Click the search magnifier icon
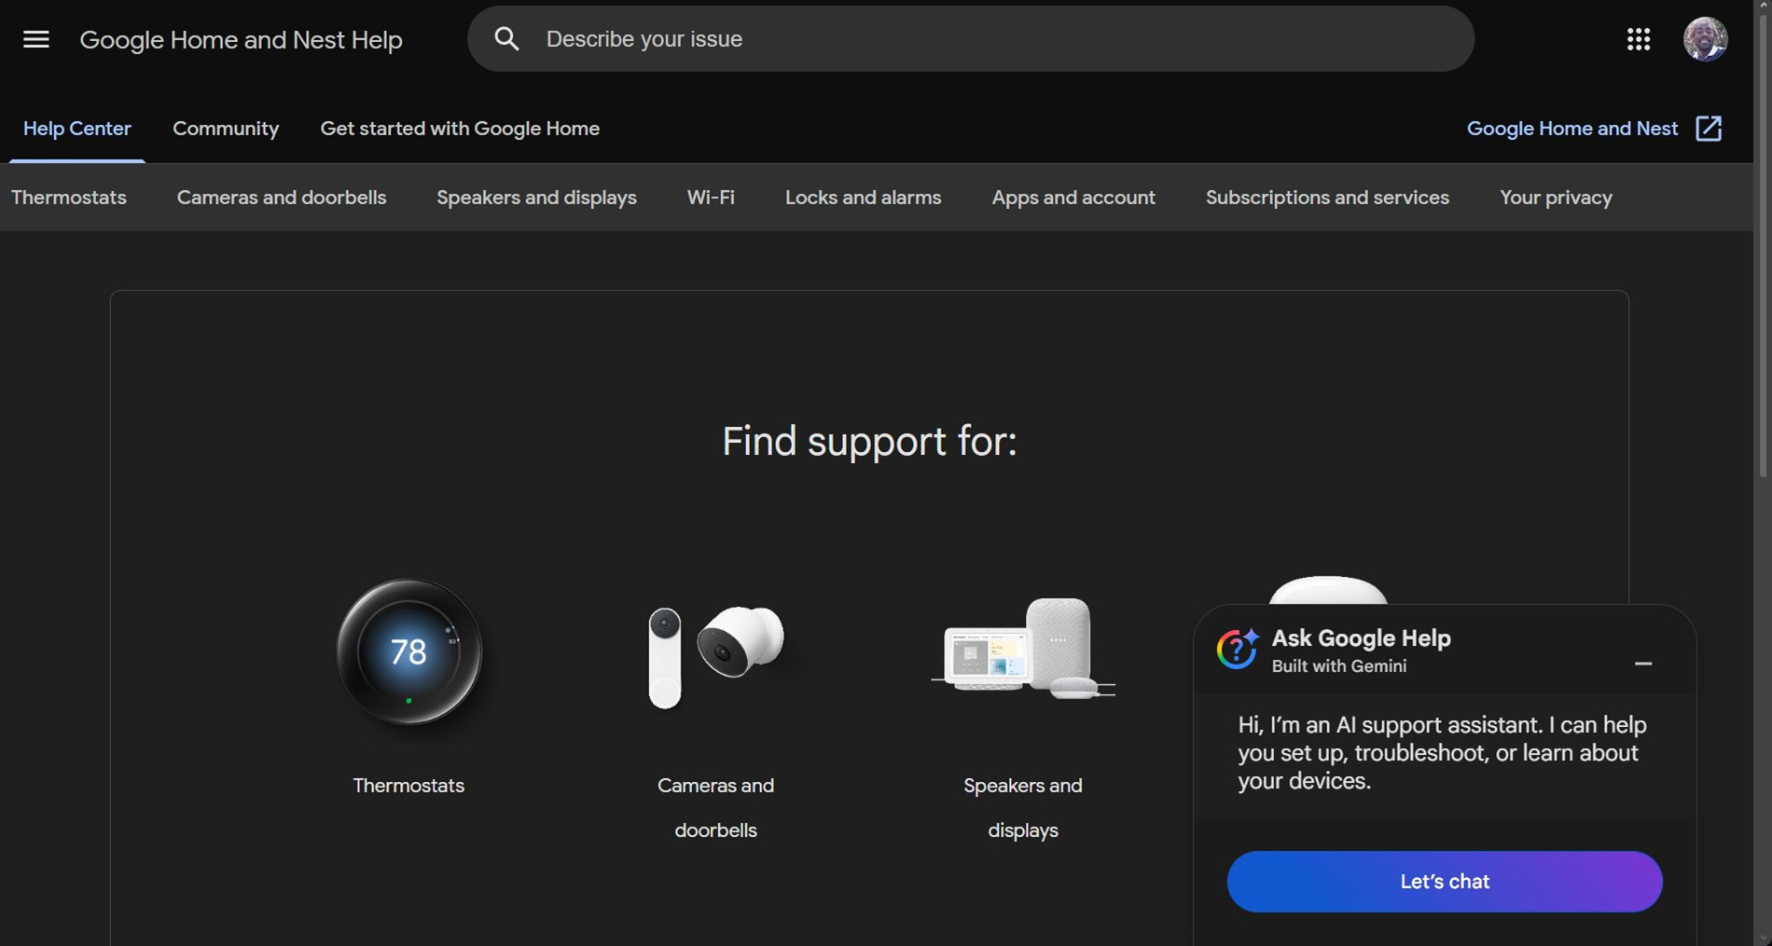1772x946 pixels. click(506, 39)
